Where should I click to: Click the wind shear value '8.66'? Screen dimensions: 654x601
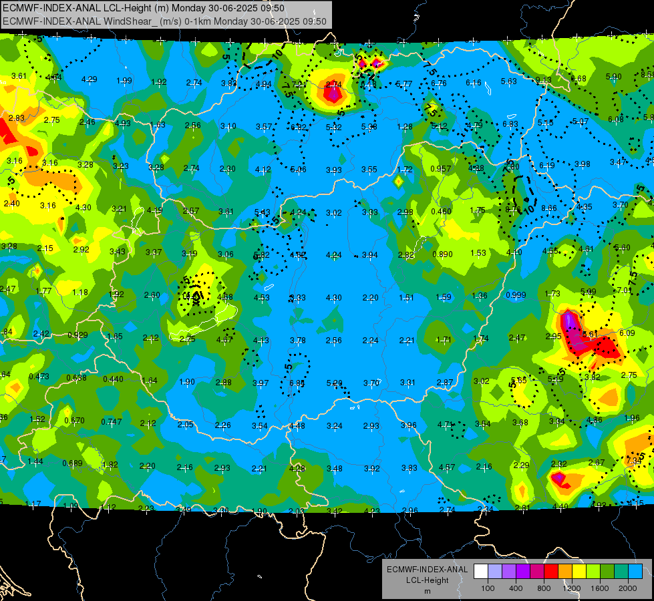549,208
